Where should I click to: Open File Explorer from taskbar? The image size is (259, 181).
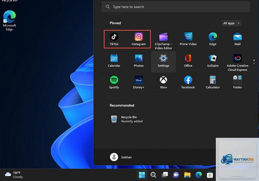(187, 175)
